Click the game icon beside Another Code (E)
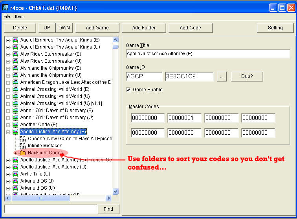The height and width of the screenshot is (219, 297). (15, 125)
